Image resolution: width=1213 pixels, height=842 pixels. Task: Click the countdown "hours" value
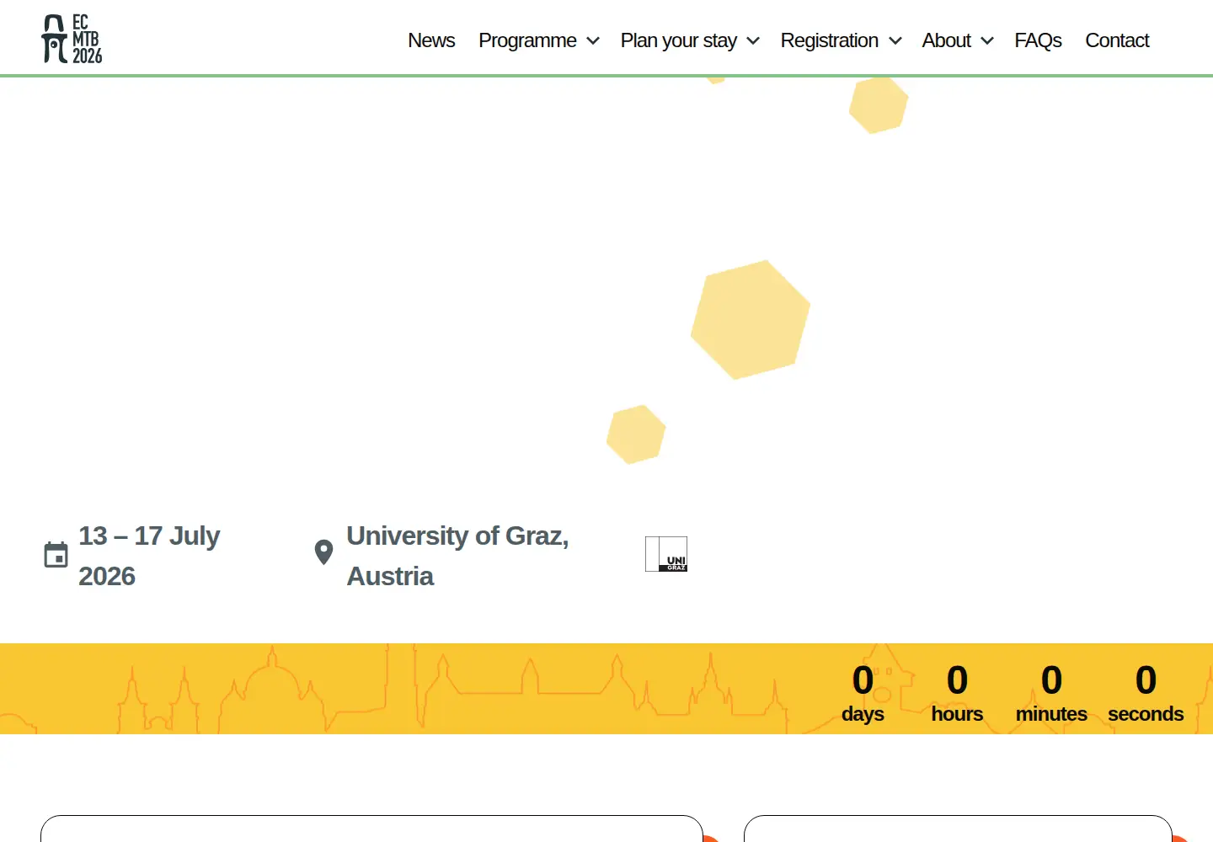click(x=957, y=679)
